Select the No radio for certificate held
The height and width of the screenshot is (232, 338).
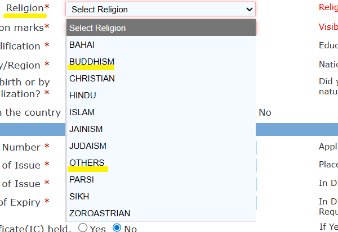117,228
